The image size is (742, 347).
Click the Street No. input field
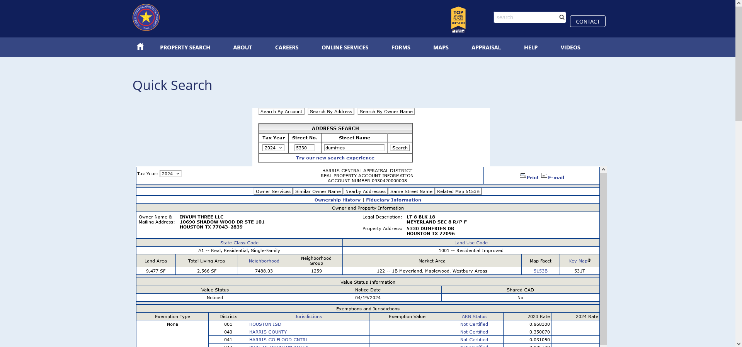coord(305,148)
